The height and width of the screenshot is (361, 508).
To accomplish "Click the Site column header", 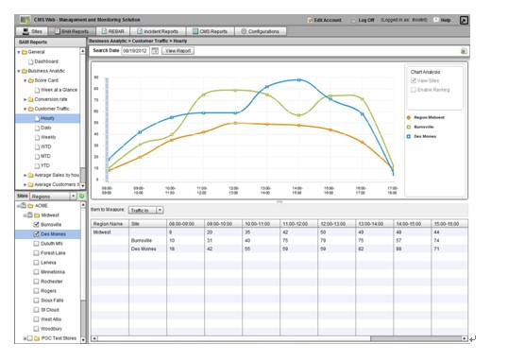I will [147, 224].
